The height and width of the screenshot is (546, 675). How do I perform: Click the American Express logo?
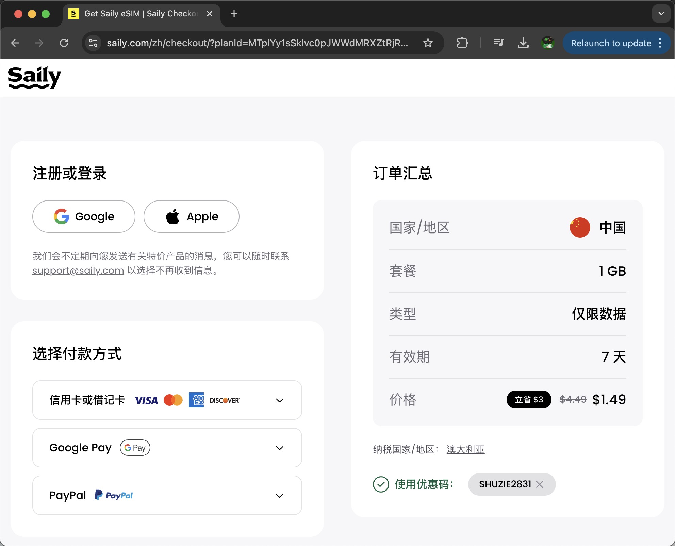tap(196, 400)
